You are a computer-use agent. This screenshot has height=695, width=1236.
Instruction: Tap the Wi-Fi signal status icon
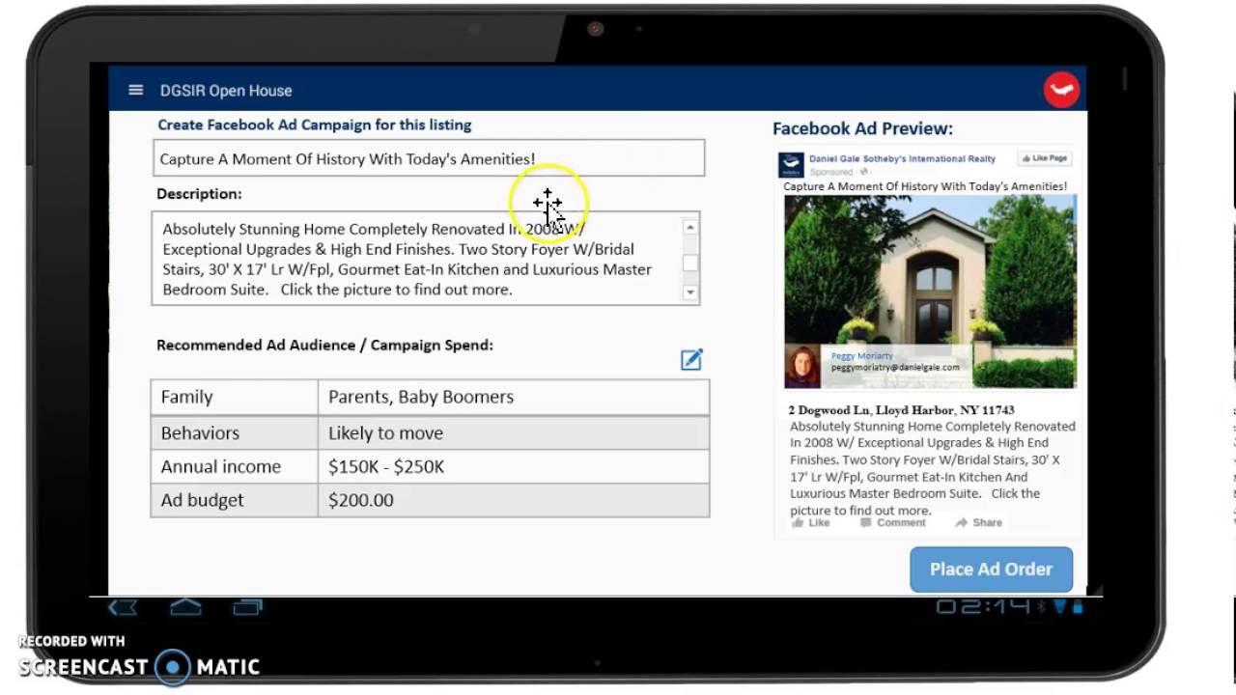[x=1060, y=607]
